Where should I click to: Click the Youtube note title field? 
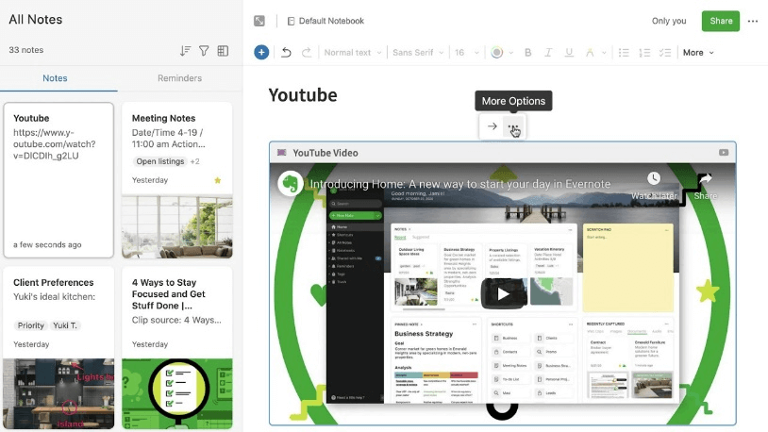pos(303,95)
